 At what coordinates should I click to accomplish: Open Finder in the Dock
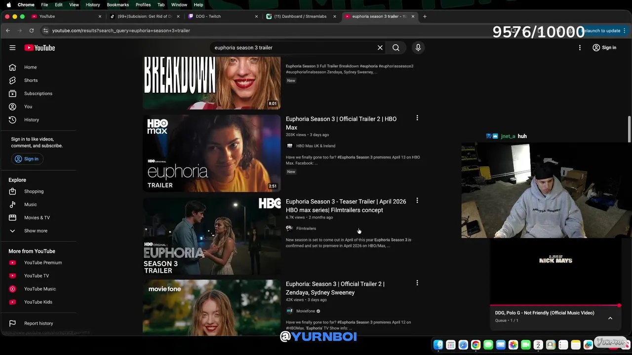[x=438, y=345]
